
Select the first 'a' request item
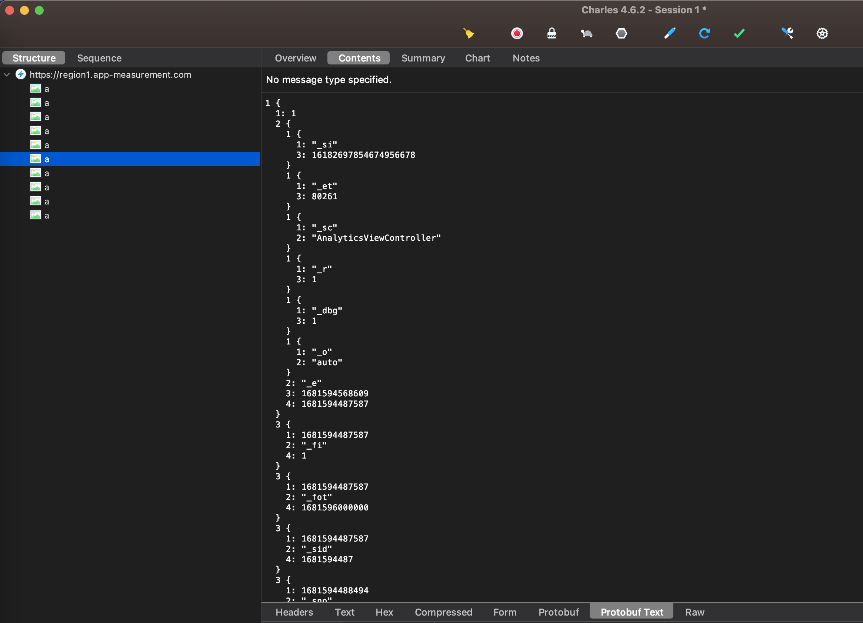[x=46, y=89]
